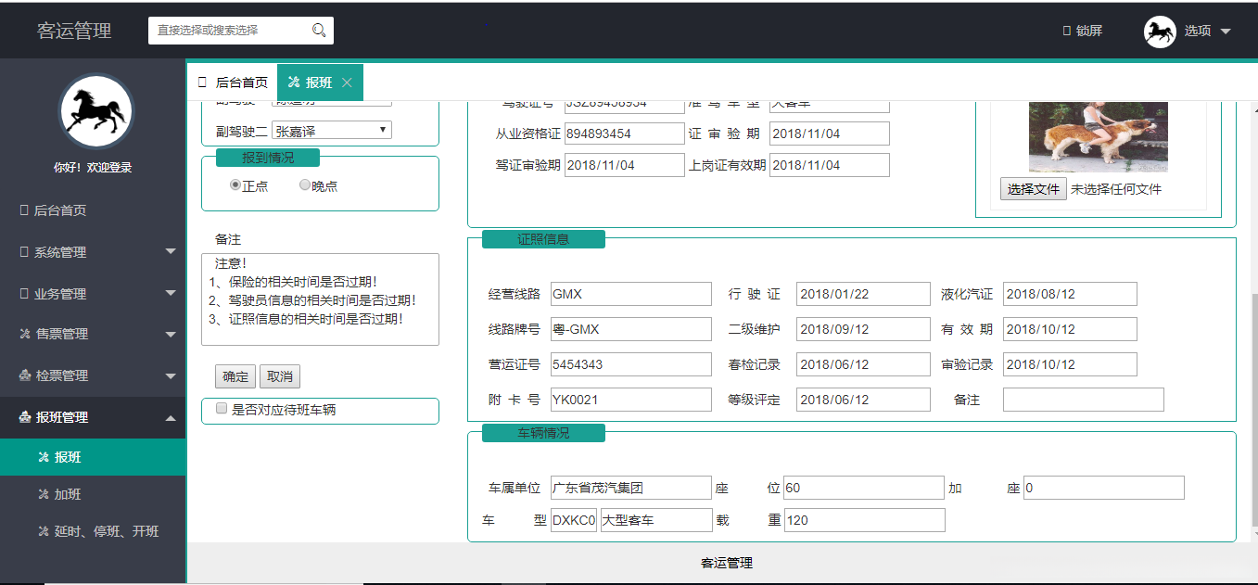Open the 报班 sidebar item
The image size is (1258, 585).
(93, 457)
